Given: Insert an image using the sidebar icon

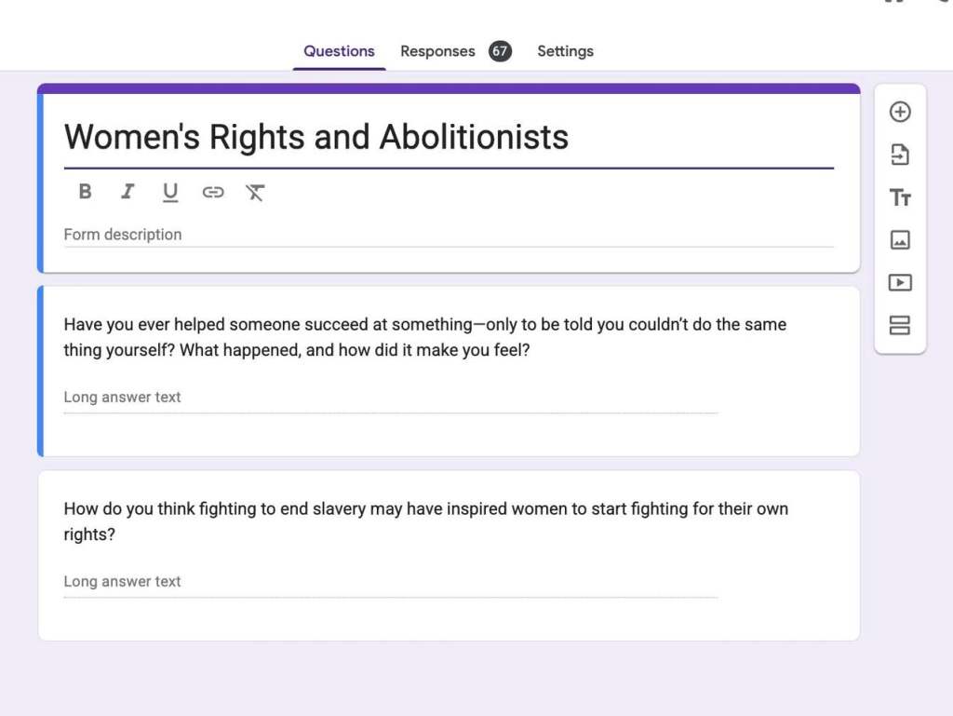Looking at the screenshot, I should (900, 240).
